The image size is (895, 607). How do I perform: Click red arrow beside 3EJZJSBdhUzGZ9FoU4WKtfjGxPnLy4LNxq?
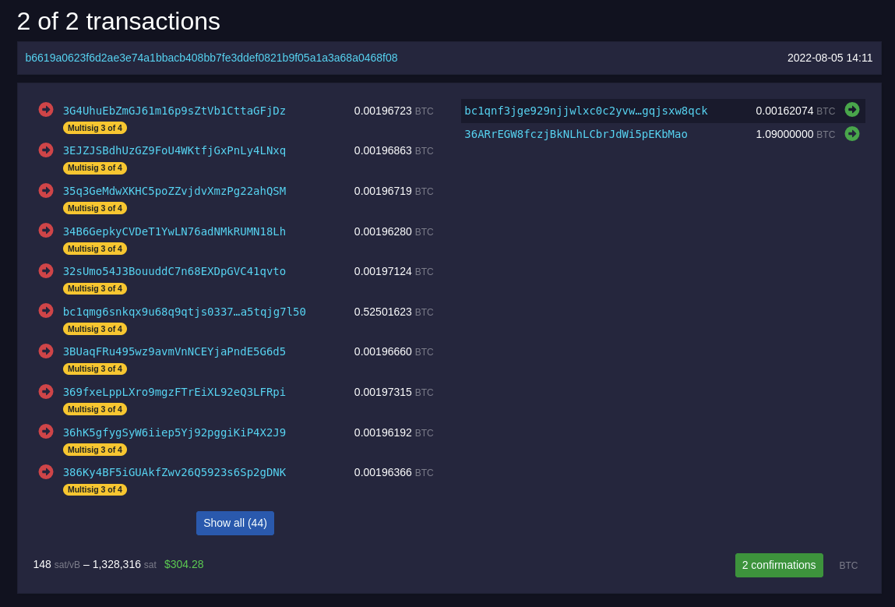[x=46, y=150]
